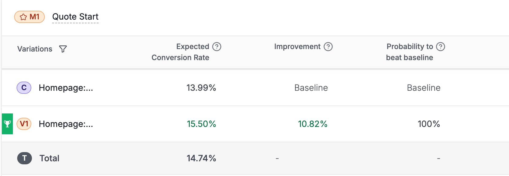Click the 15.50% conversion rate value
The image size is (509, 176).
pos(201,124)
